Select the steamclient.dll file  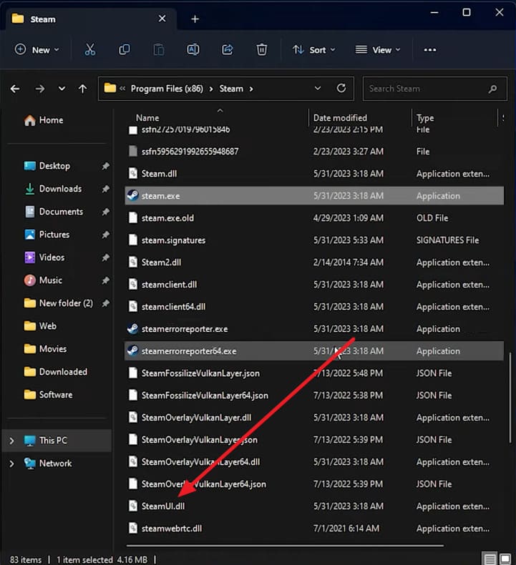314,285
